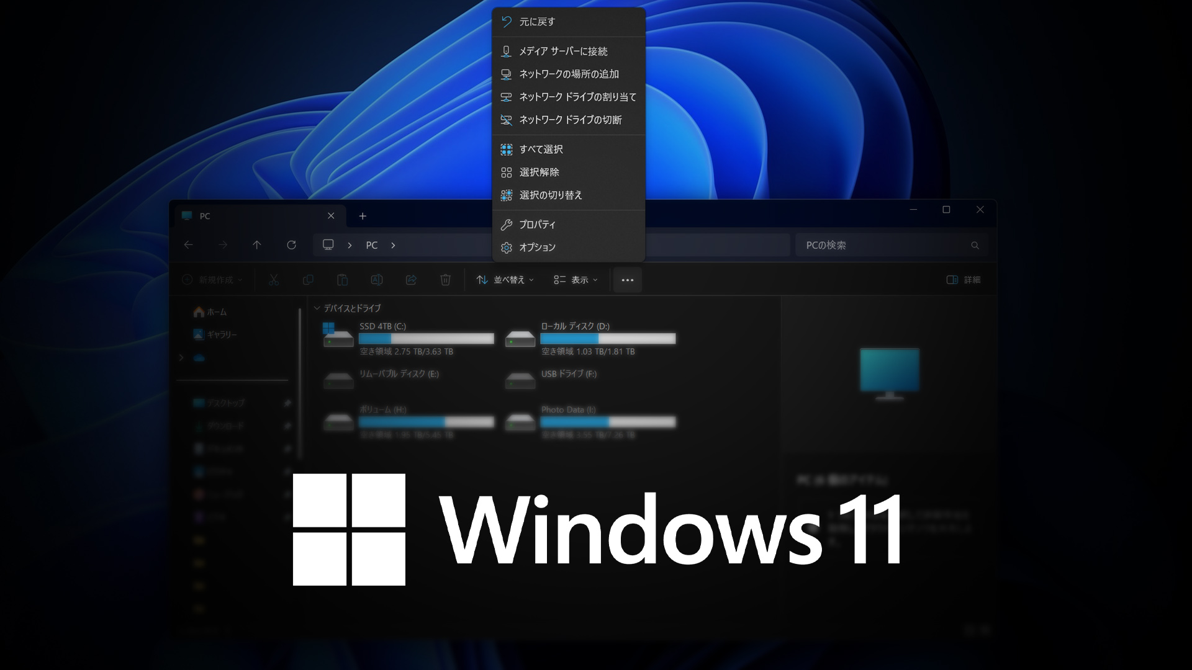The width and height of the screenshot is (1192, 670).
Task: Open プロパティ from the menu
Action: click(569, 224)
